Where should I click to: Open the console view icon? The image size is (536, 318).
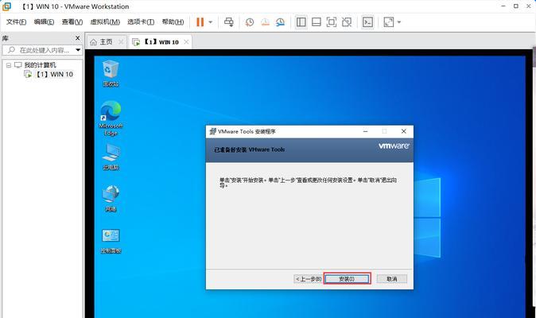[x=367, y=22]
